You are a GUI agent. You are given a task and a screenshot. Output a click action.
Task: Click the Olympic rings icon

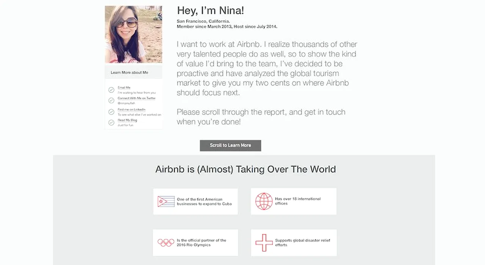click(166, 242)
